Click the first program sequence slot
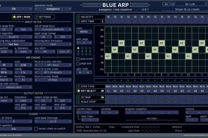 (x=128, y=112)
